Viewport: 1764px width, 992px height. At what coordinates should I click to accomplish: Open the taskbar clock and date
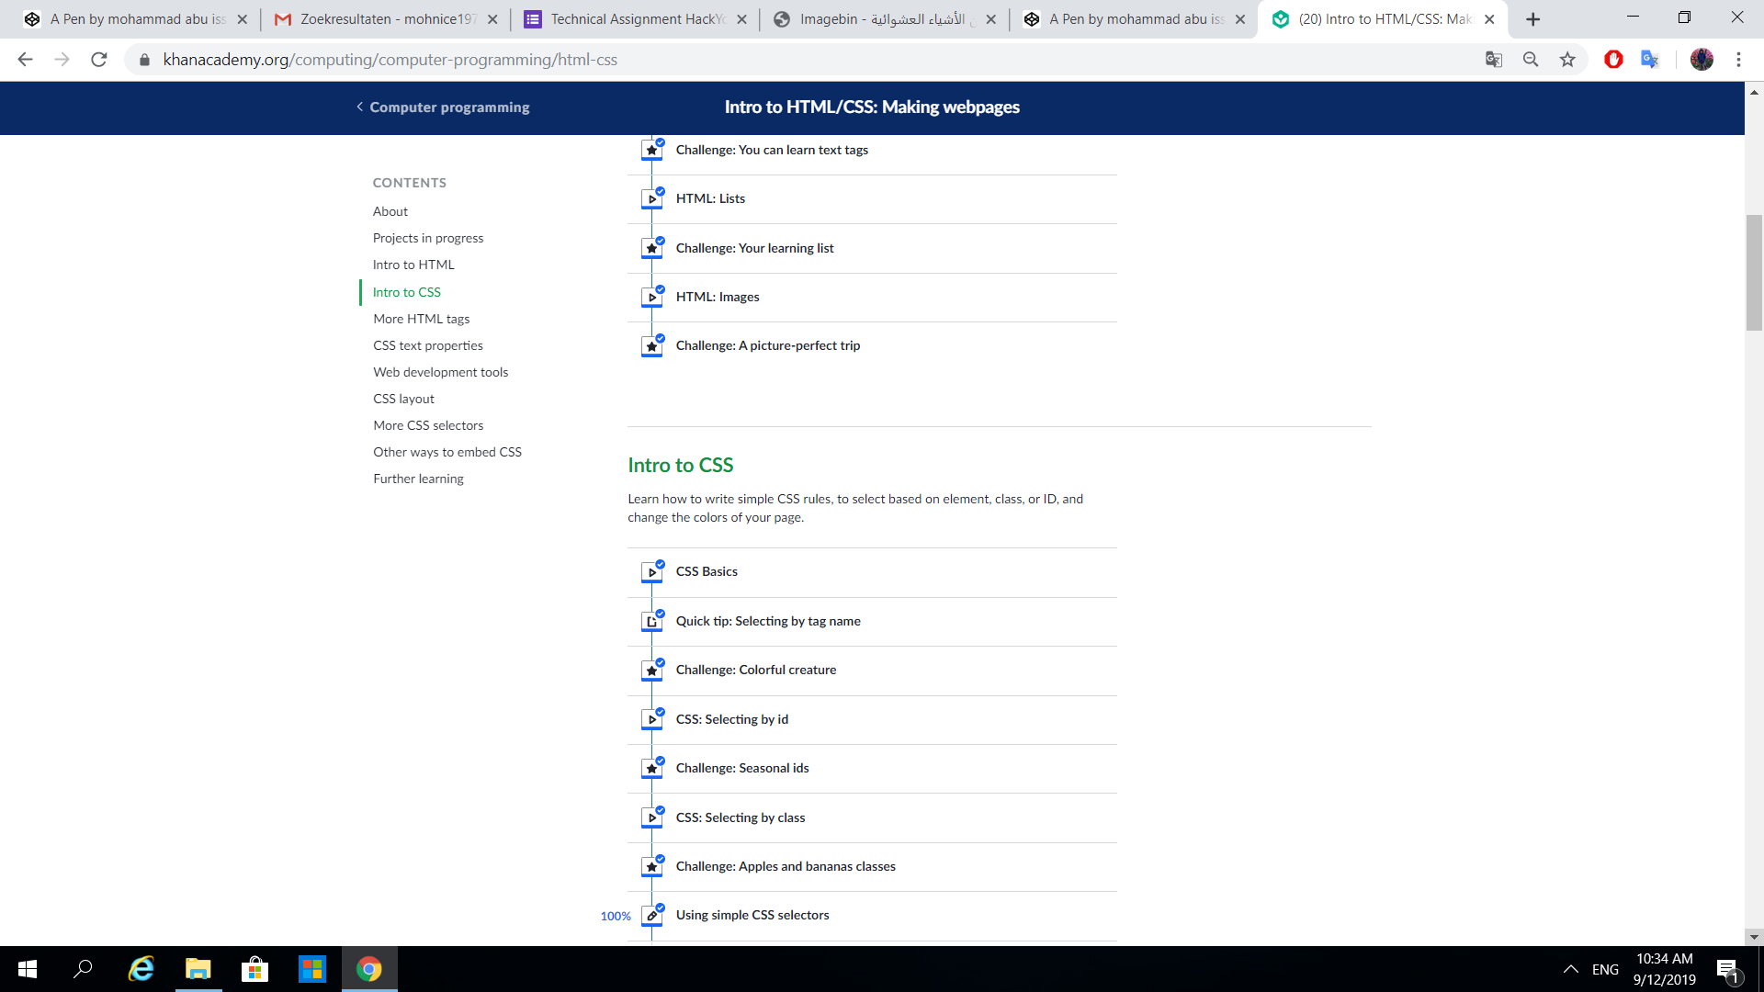[1664, 969]
